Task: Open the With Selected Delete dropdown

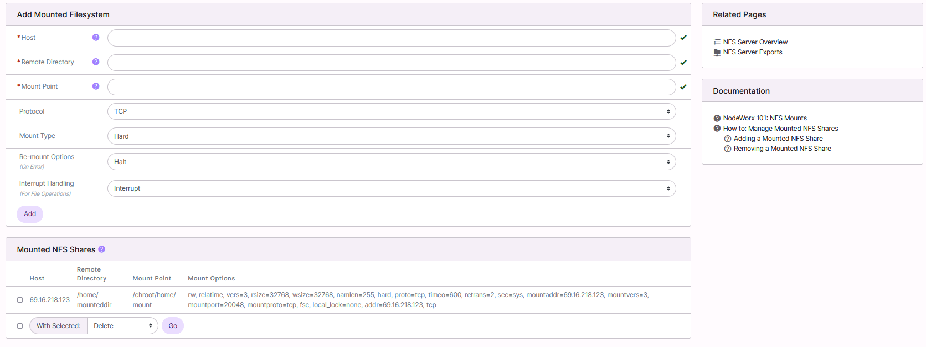Action: 122,326
